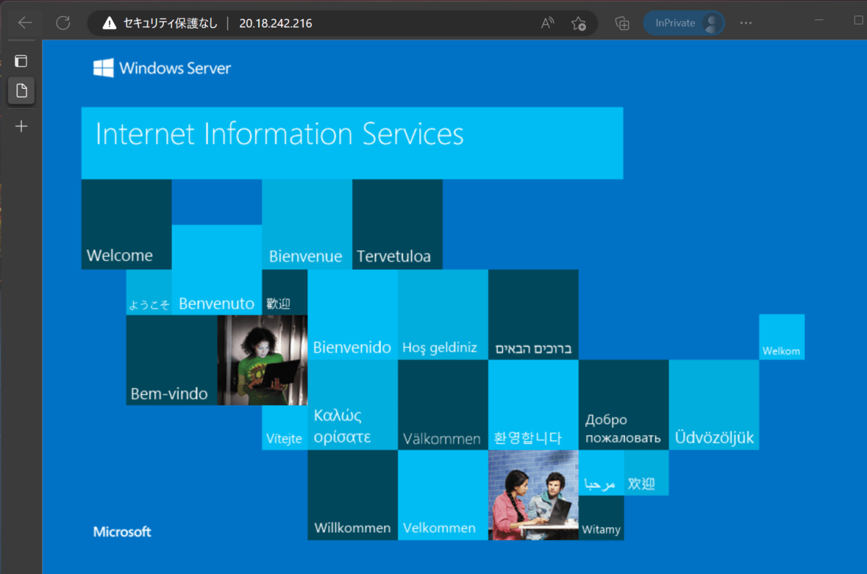Click the Internet Information Services banner
This screenshot has width=867, height=574.
352,143
